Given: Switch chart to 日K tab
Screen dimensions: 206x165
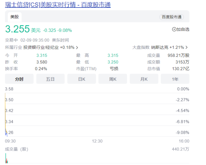Looking at the screenshot, I should (x=82, y=79).
